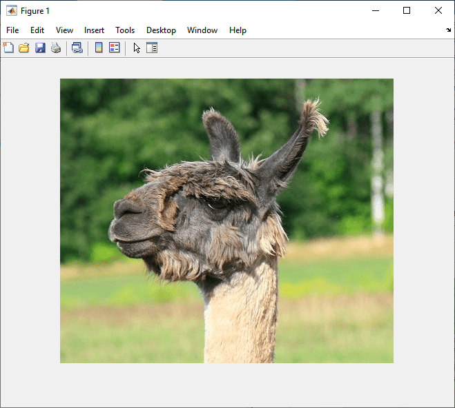Open the File menu
This screenshot has height=408, width=455.
(x=12, y=30)
